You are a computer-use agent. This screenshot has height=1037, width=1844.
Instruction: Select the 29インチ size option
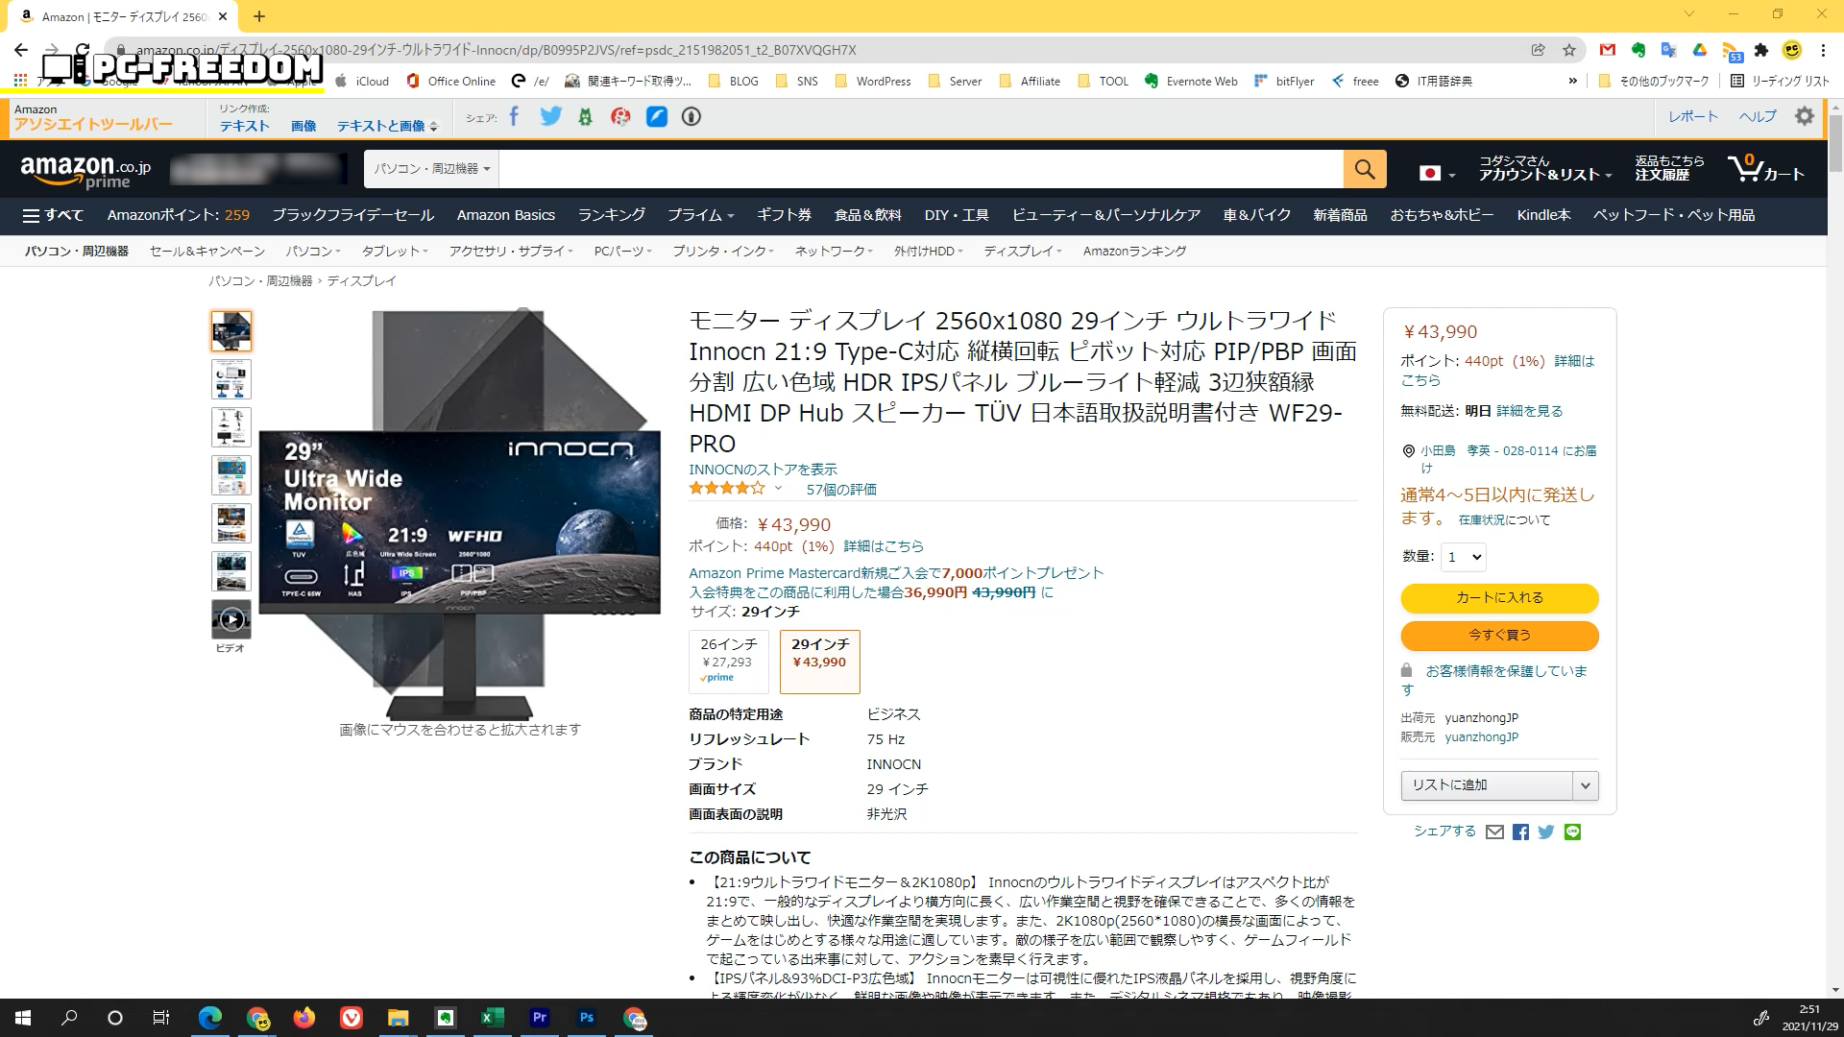[x=819, y=661]
